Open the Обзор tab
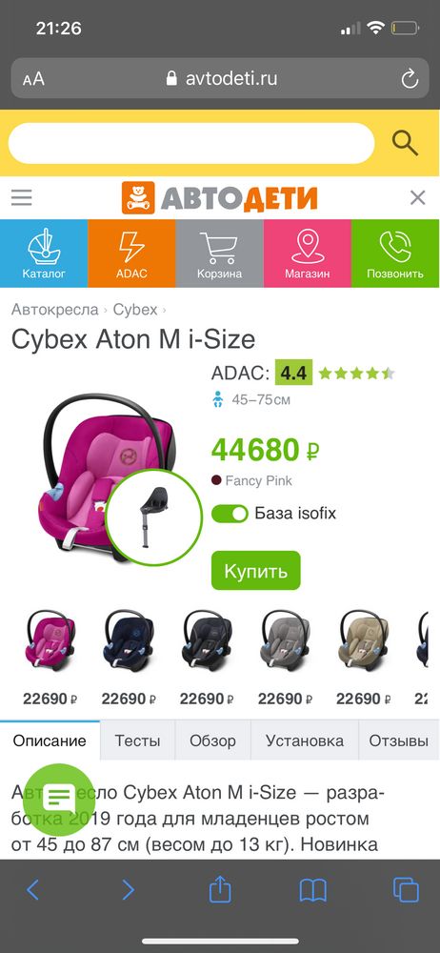This screenshot has width=440, height=953. point(212,740)
